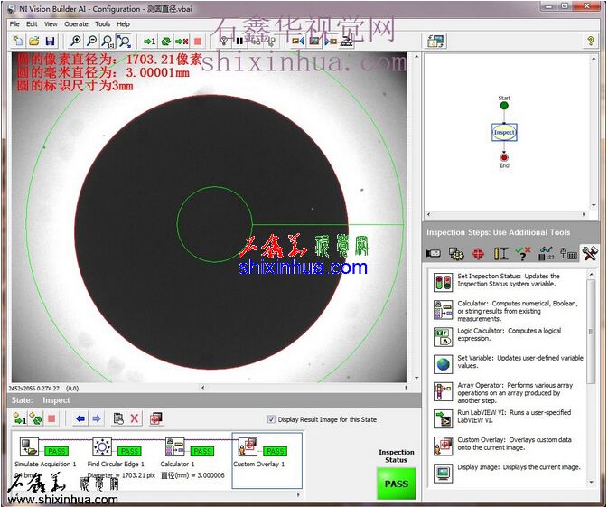
Task: Click the Inspect state in the diagram
Action: (504, 132)
